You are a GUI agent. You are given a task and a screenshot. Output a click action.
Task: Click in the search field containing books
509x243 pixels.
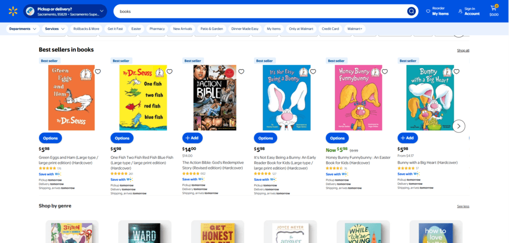coord(259,11)
